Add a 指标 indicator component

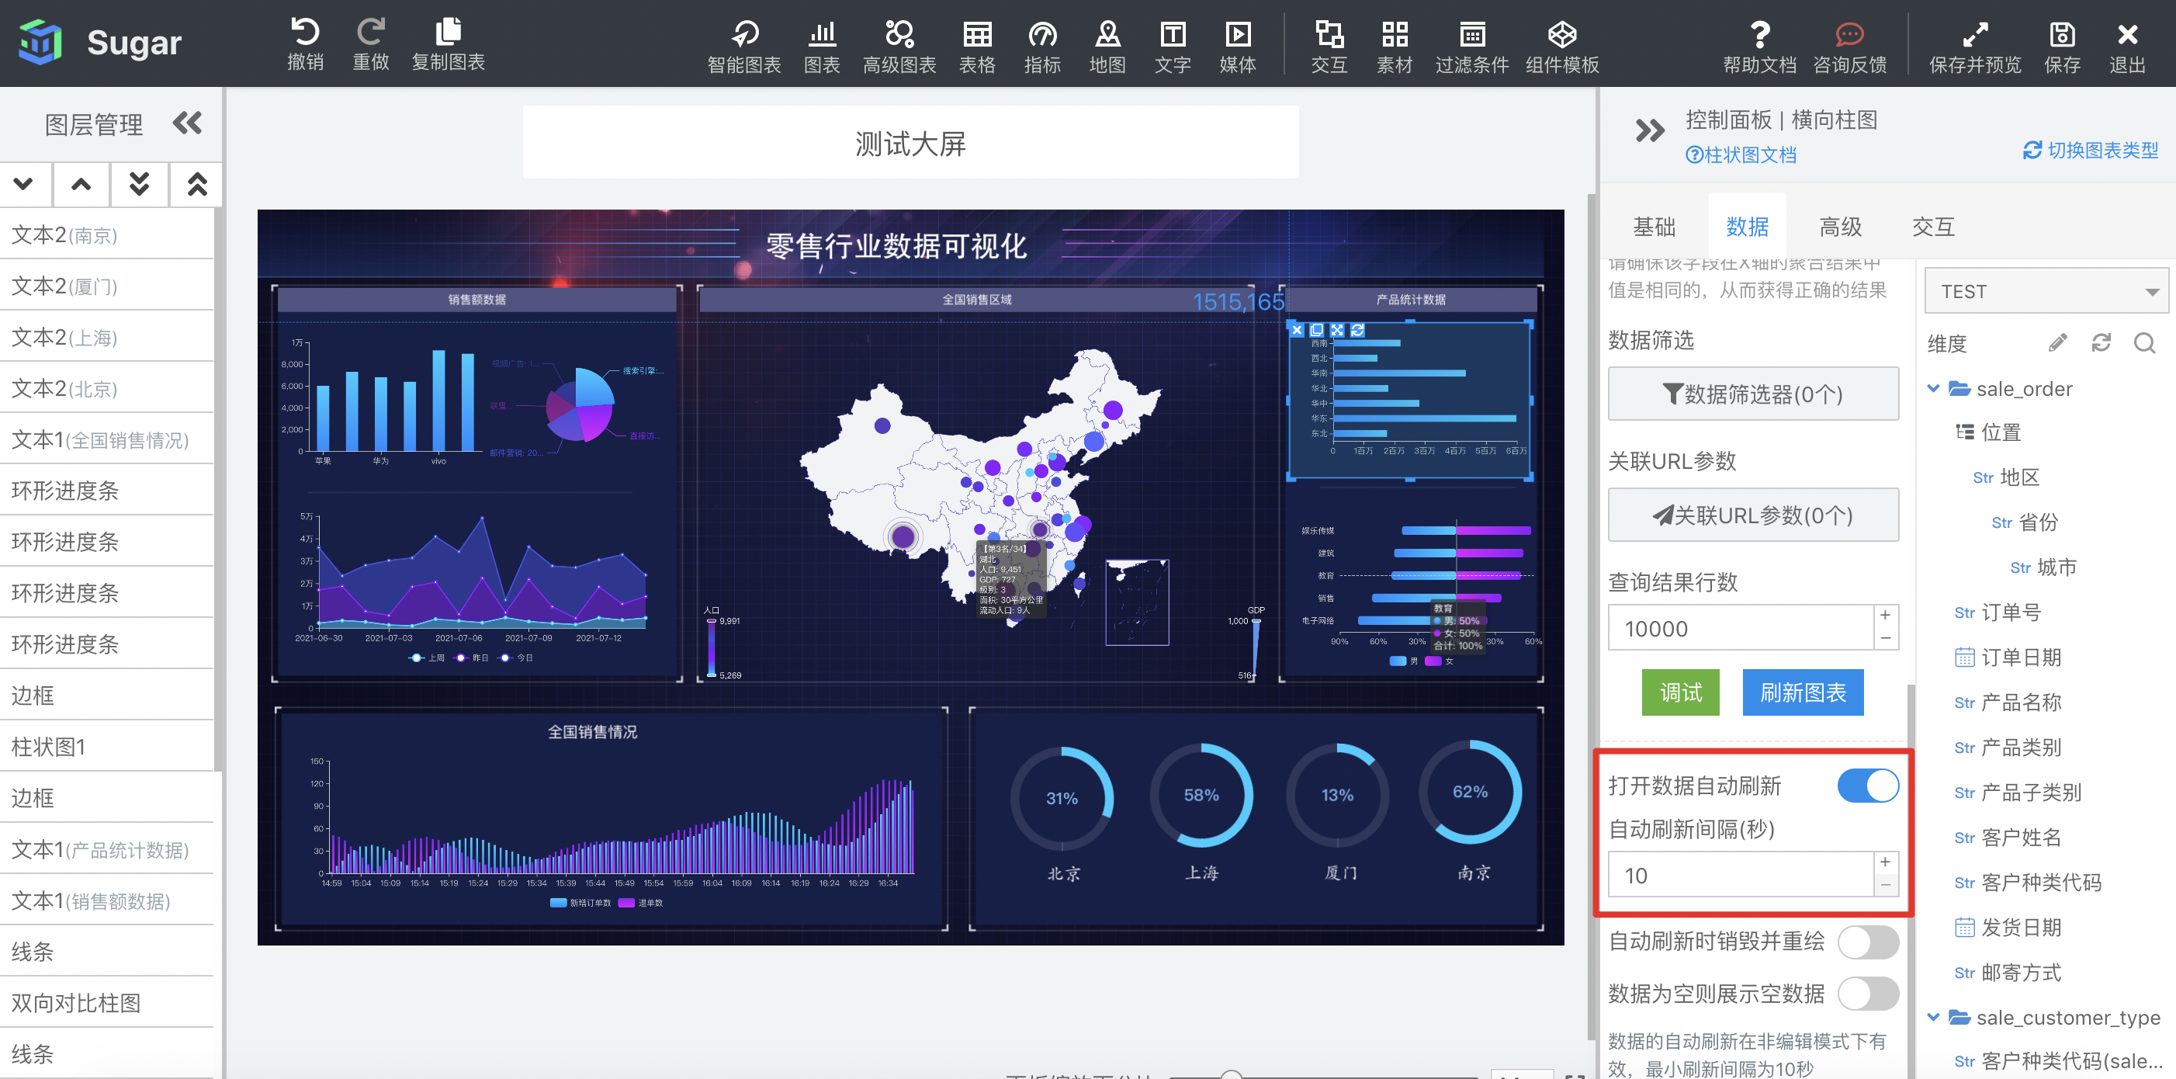1041,47
